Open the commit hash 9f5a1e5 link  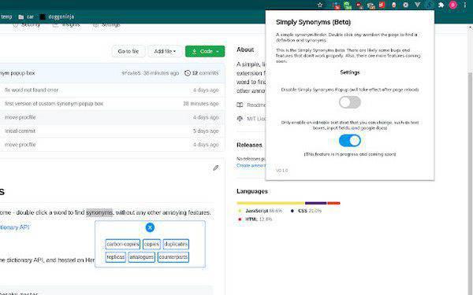(x=131, y=73)
